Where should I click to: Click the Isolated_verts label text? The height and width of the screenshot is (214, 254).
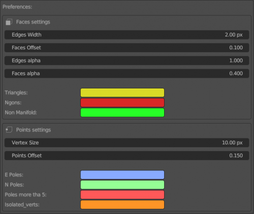point(22,204)
